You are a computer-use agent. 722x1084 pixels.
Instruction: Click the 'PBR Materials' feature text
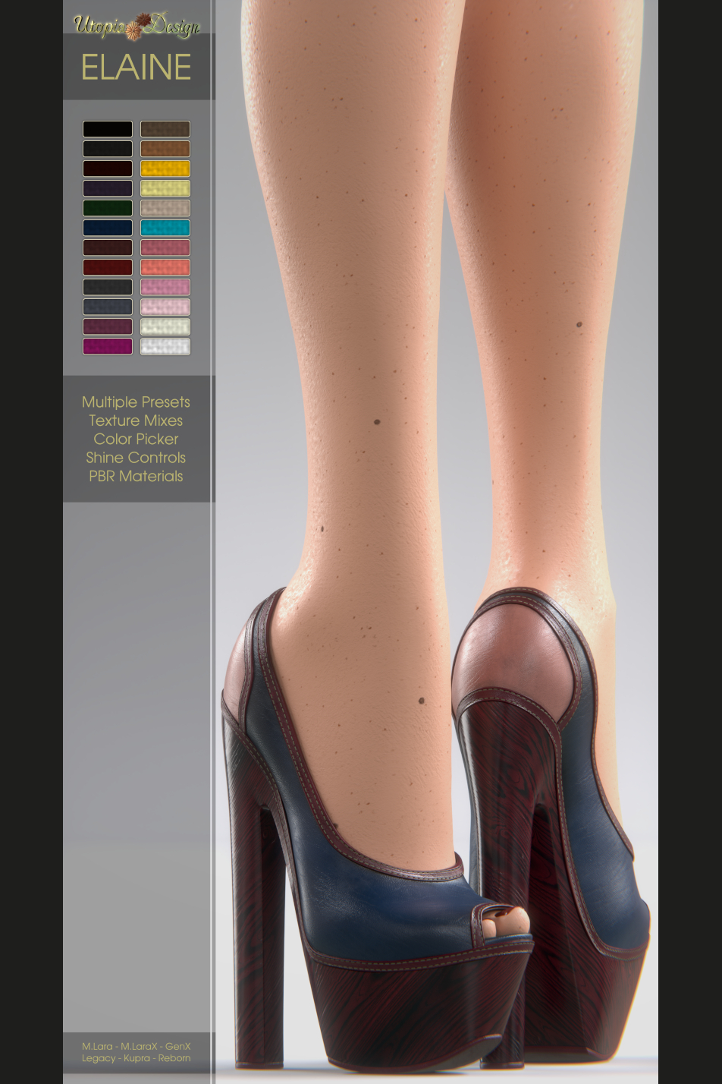(136, 476)
